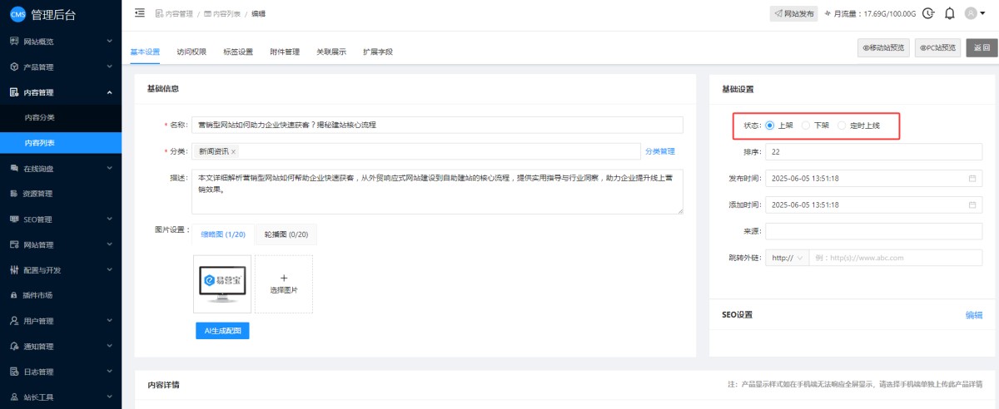Click the clock icon beside monthly traffic
The width and height of the screenshot is (999, 409).
(x=928, y=13)
